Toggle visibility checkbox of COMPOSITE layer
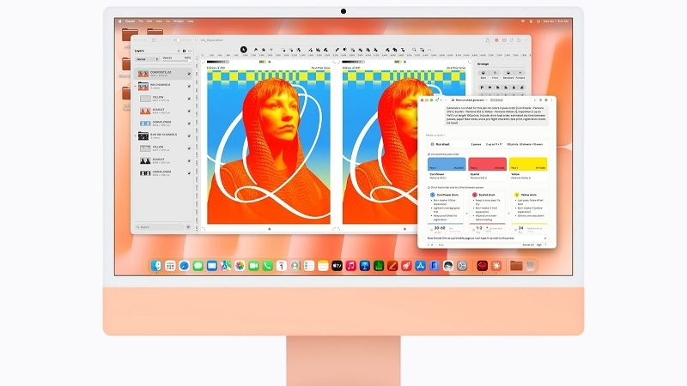 [189, 74]
